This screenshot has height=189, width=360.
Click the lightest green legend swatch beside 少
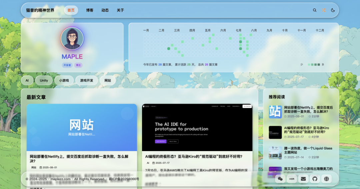coord(309,65)
